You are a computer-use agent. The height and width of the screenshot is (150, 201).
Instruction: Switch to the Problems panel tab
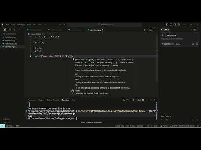tap(31, 100)
